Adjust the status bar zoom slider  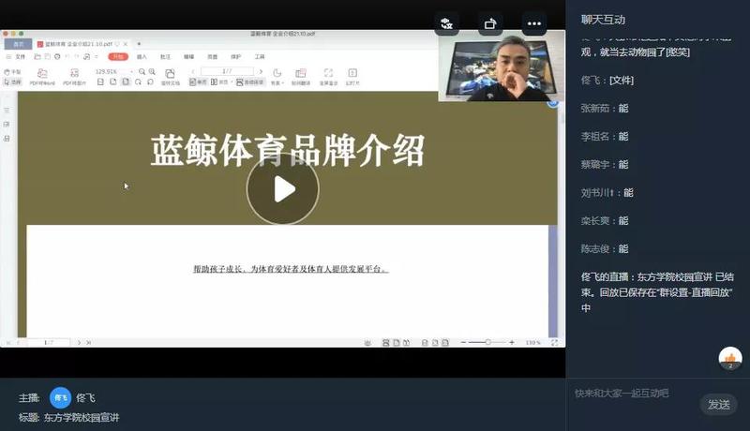click(487, 342)
